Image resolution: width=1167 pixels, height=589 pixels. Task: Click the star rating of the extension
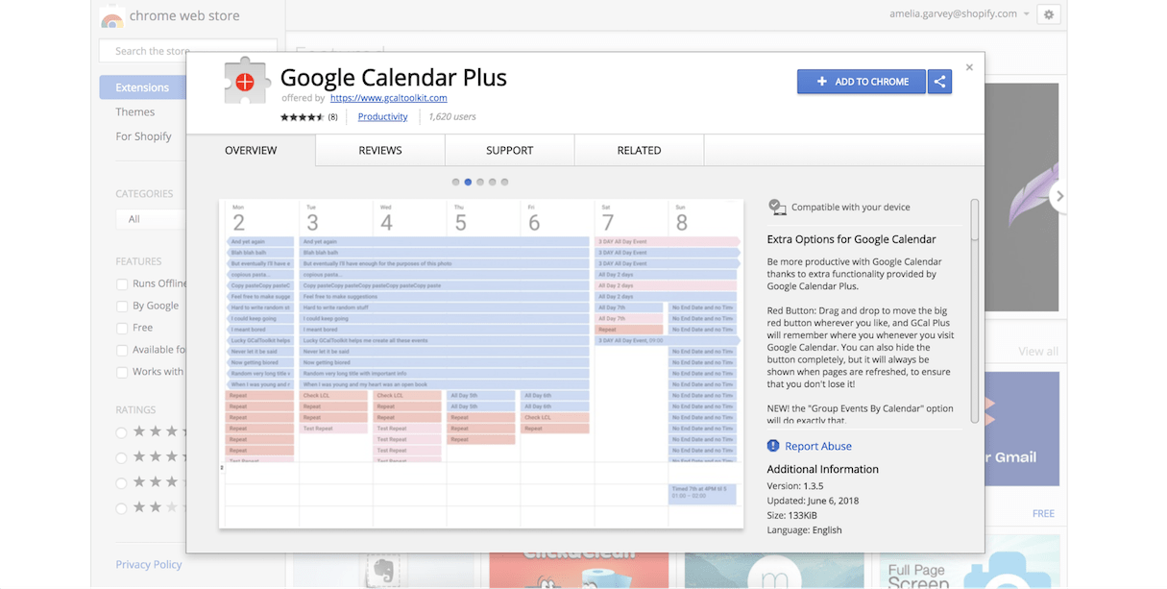tap(303, 117)
